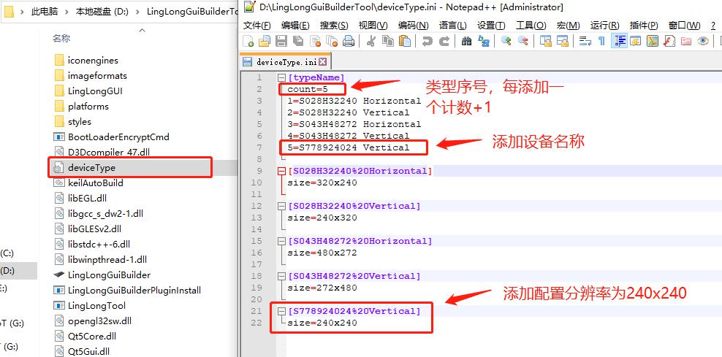This screenshot has width=722, height=357.
Task: Click the Redo arrow icon
Action: (444, 42)
